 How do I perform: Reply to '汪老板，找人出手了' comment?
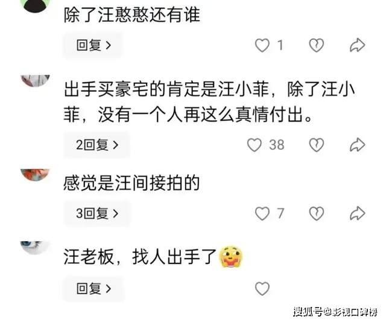pos(94,288)
